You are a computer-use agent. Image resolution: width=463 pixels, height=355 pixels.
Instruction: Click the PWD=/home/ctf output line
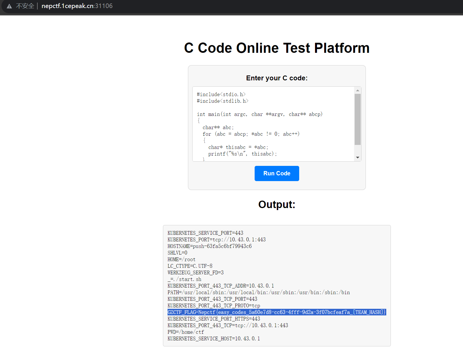(186, 332)
